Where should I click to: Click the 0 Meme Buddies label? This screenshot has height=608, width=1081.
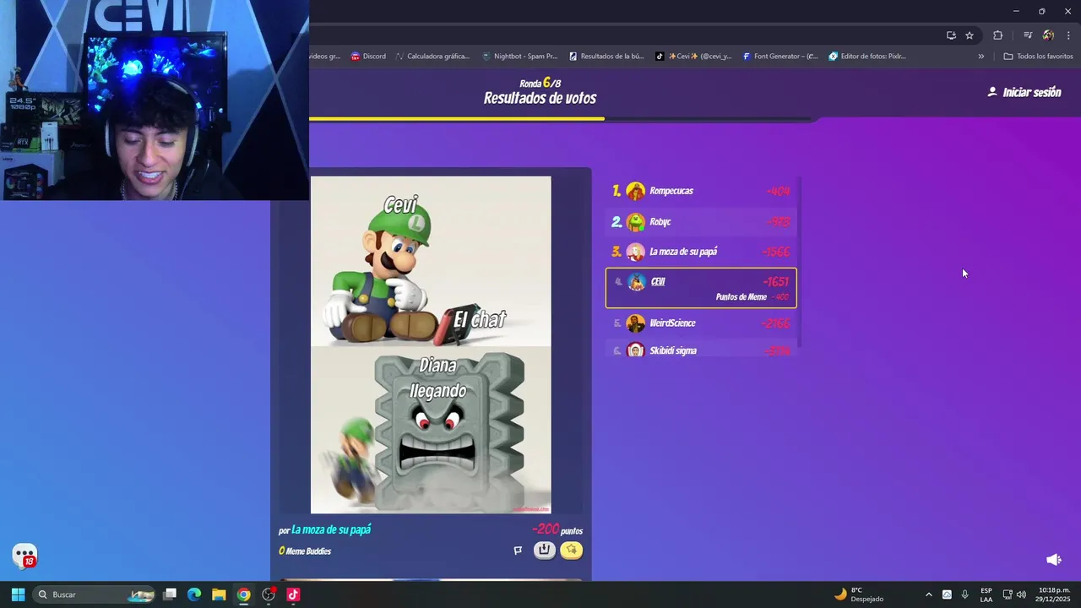[x=305, y=551]
